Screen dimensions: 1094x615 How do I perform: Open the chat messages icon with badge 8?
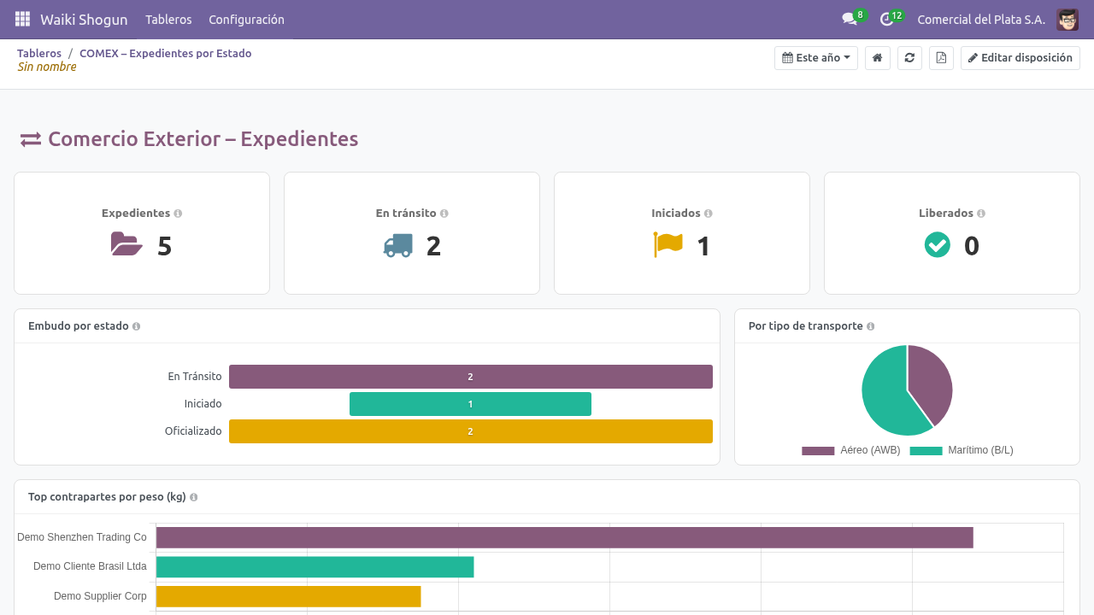click(850, 19)
